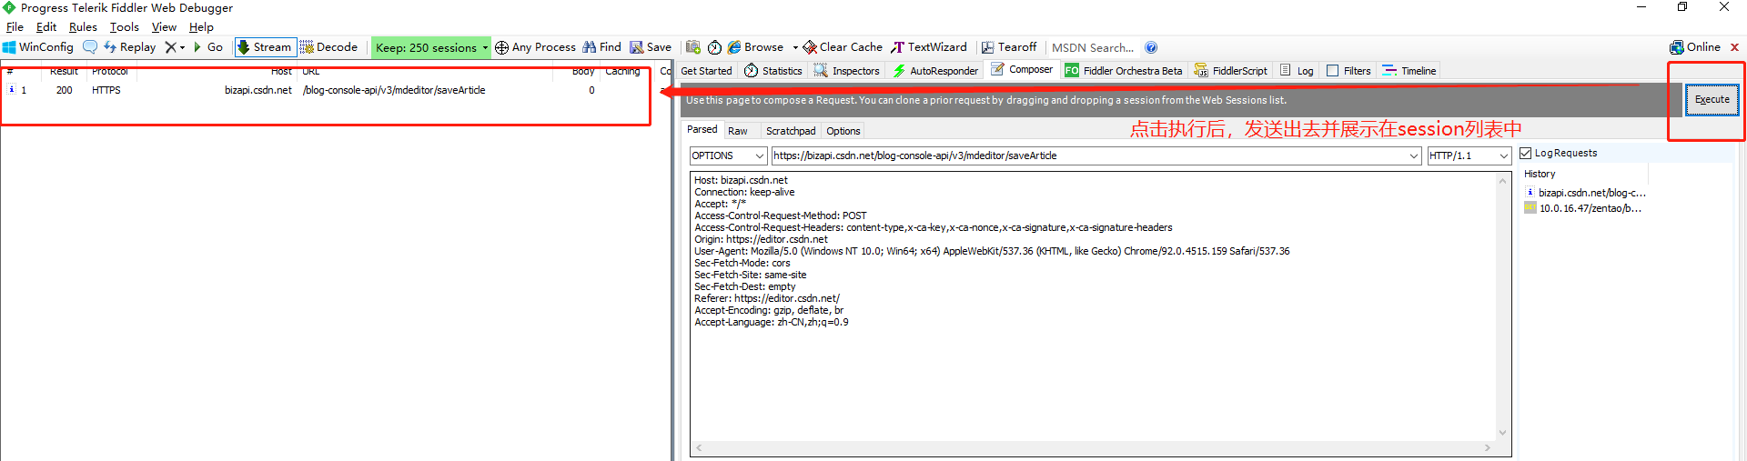Click the Tearoff button
1747x461 pixels.
pos(1009,47)
